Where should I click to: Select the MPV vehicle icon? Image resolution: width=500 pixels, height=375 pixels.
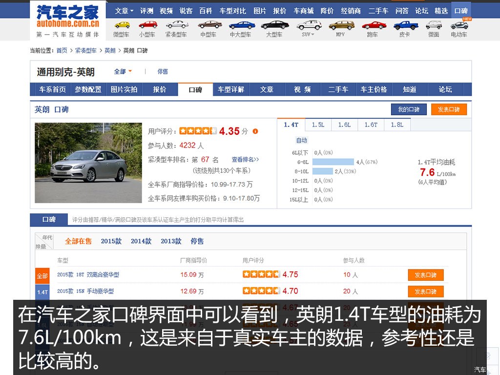[x=341, y=25]
